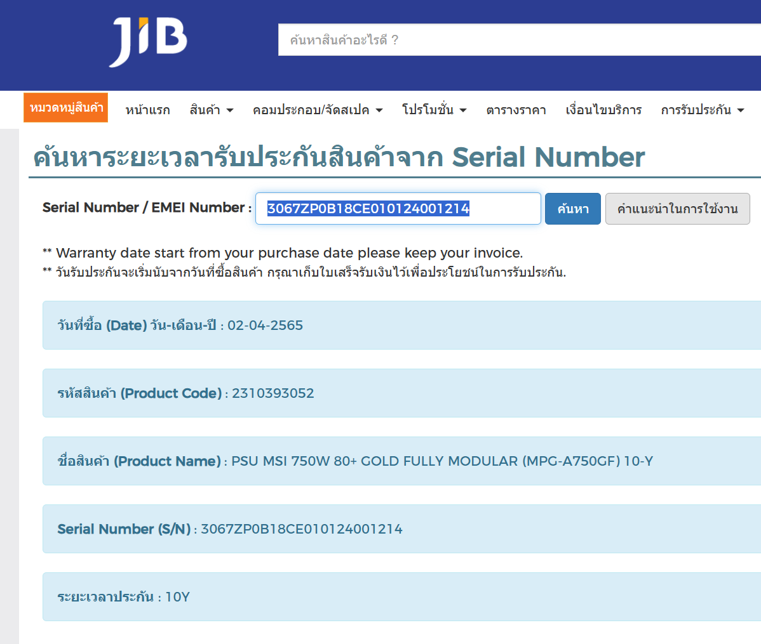
Task: Click the Serial Number search page heading
Action: [x=339, y=157]
